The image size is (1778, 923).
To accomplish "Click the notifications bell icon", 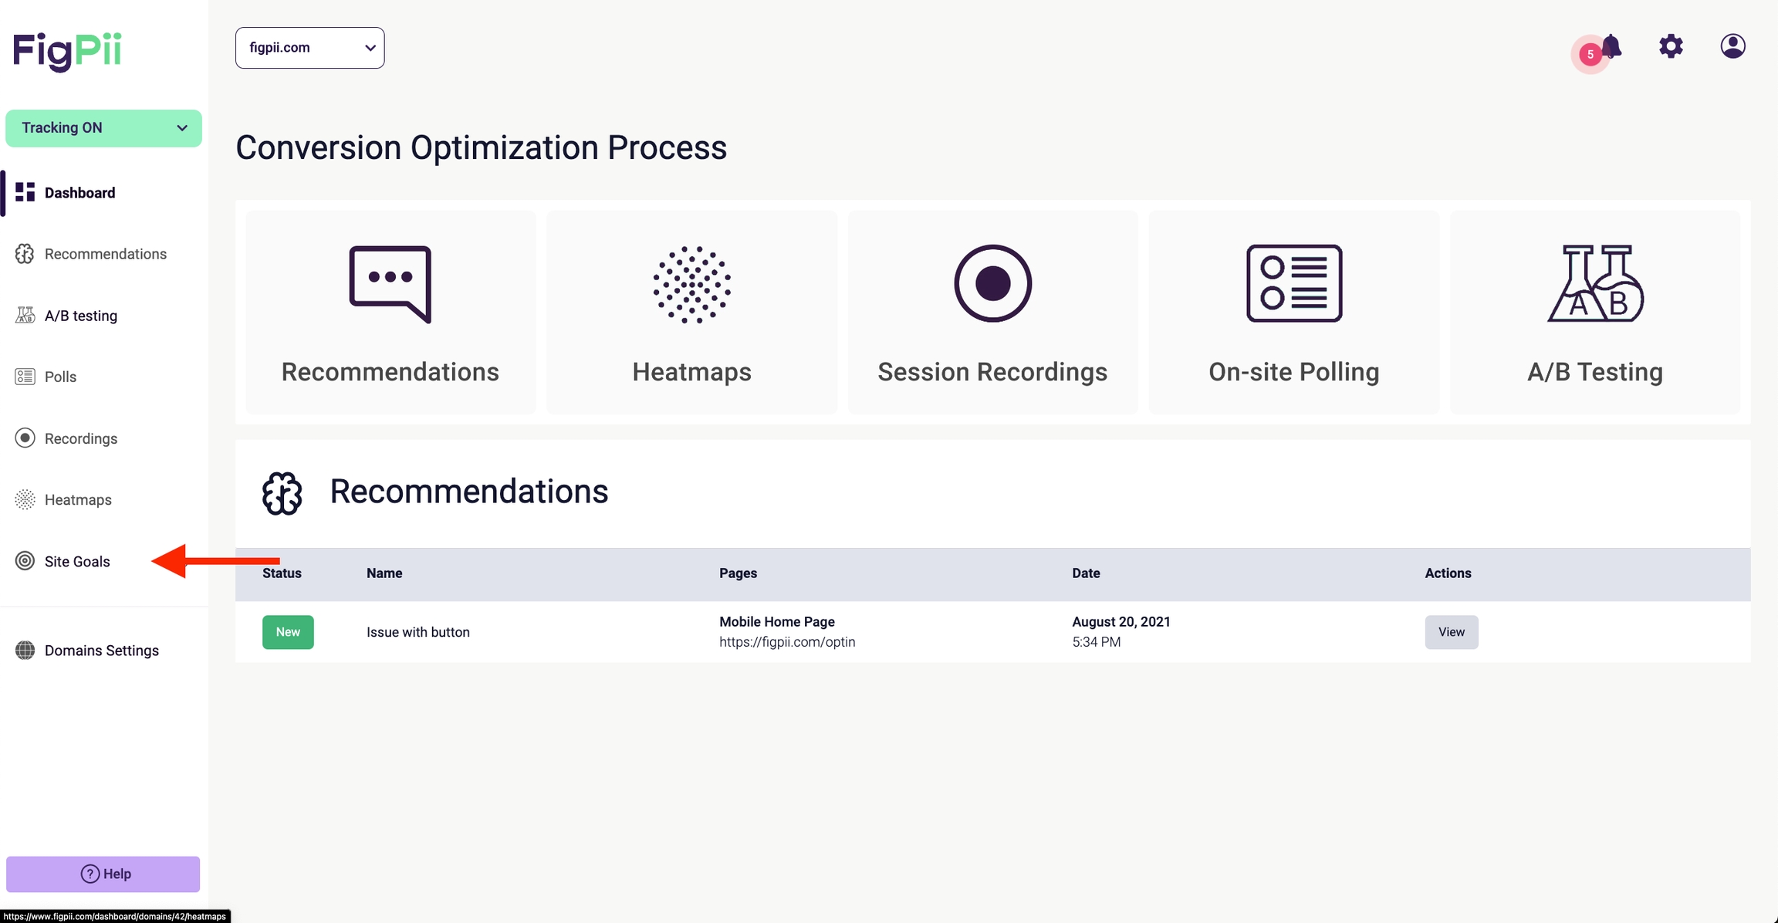I will click(1611, 47).
